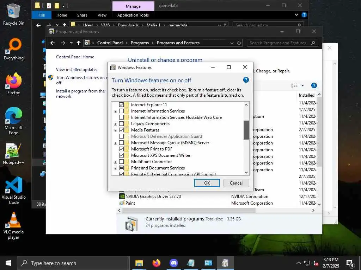Open Application Tools ribbon tab
This screenshot has height=270, width=361.
[x=133, y=15]
